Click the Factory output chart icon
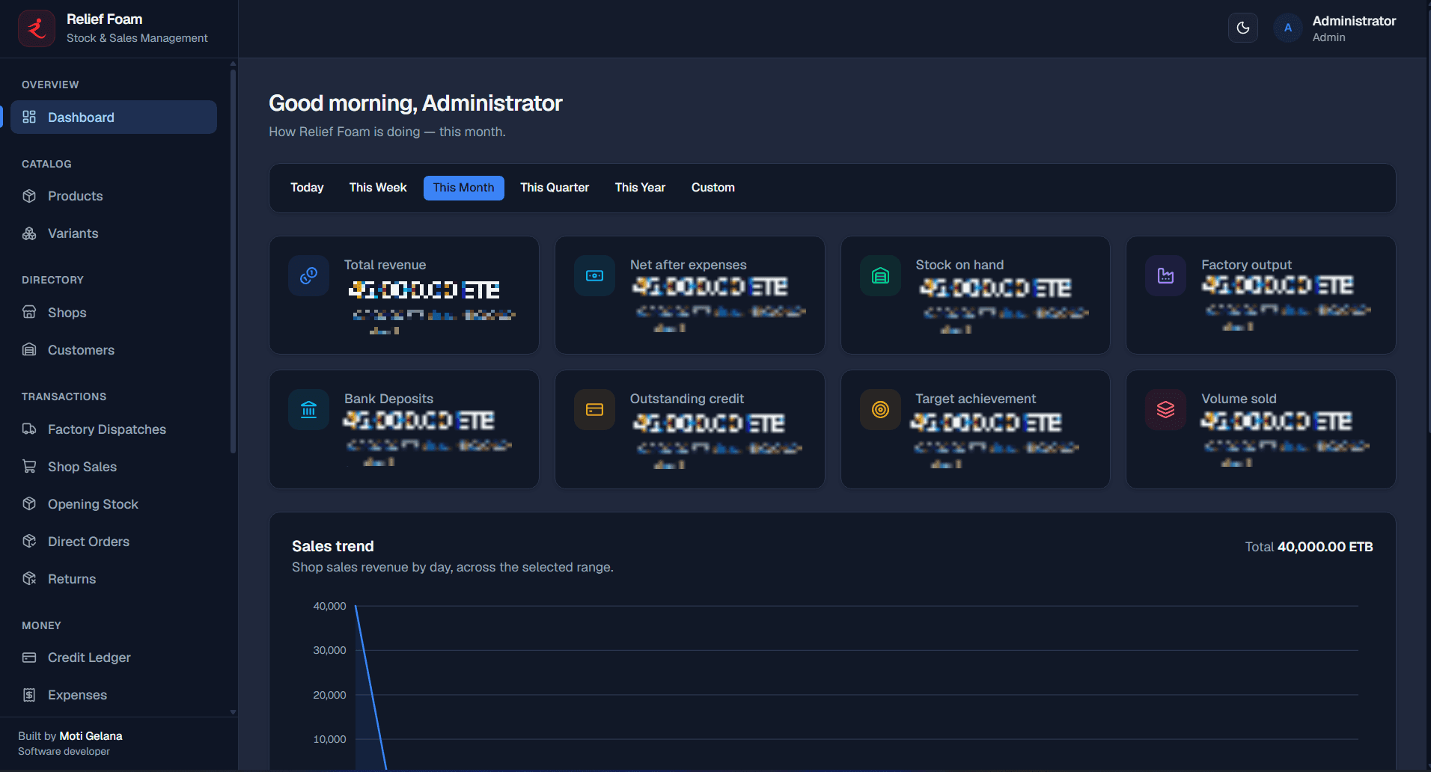This screenshot has width=1431, height=772. point(1166,276)
